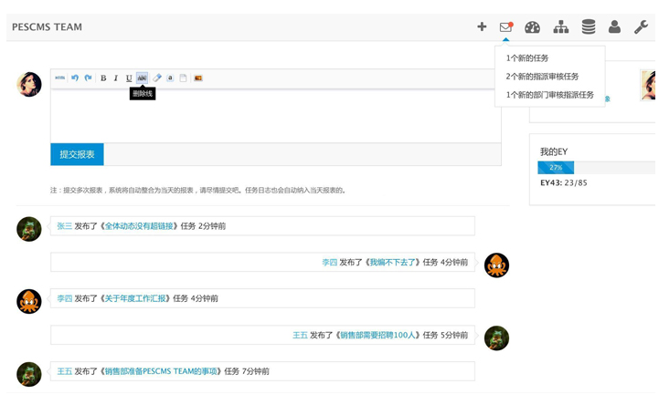Toggle HTML source mode in editor
Screen dimensions: 659x405
[60, 78]
